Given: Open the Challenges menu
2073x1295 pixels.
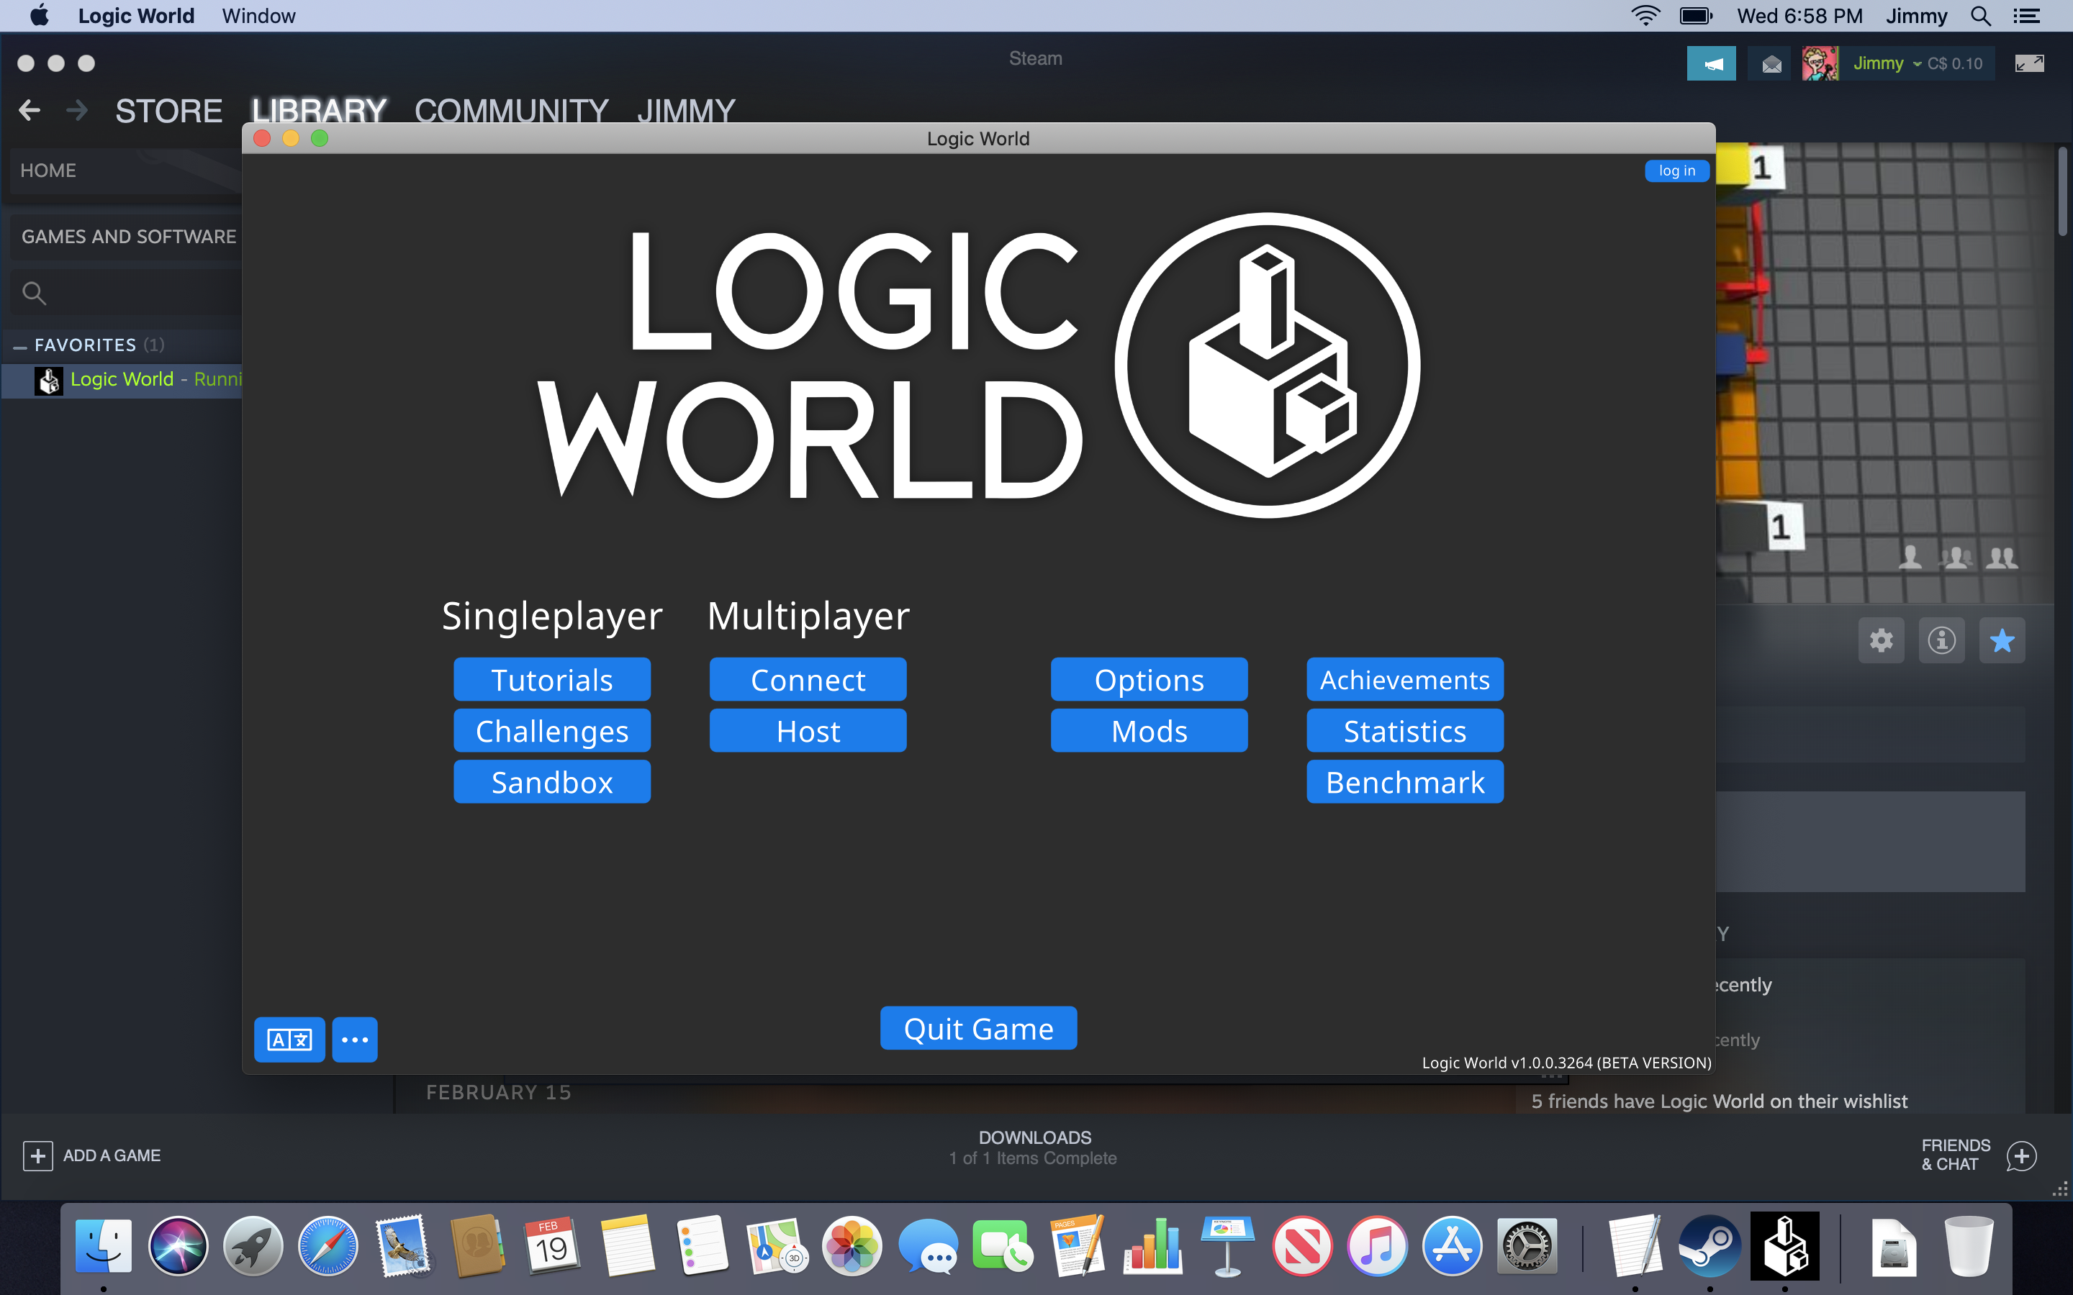Looking at the screenshot, I should point(551,730).
